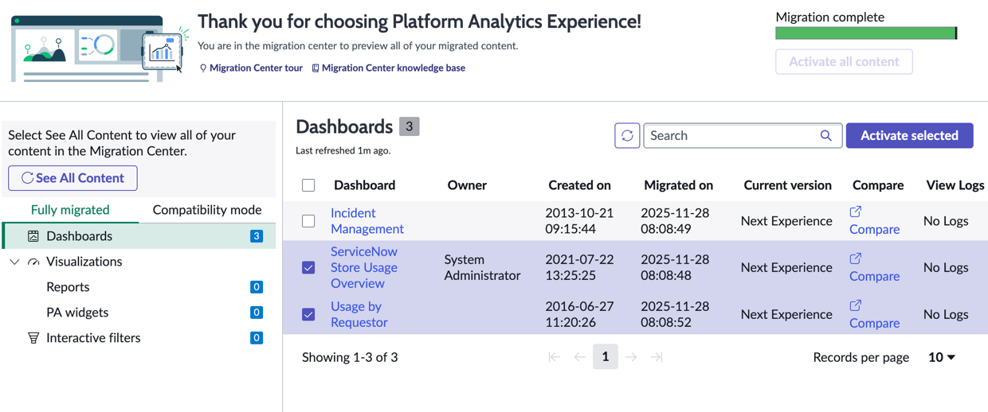Click the System Administrator owner cell
Screen dimensions: 988x412
pos(482,267)
